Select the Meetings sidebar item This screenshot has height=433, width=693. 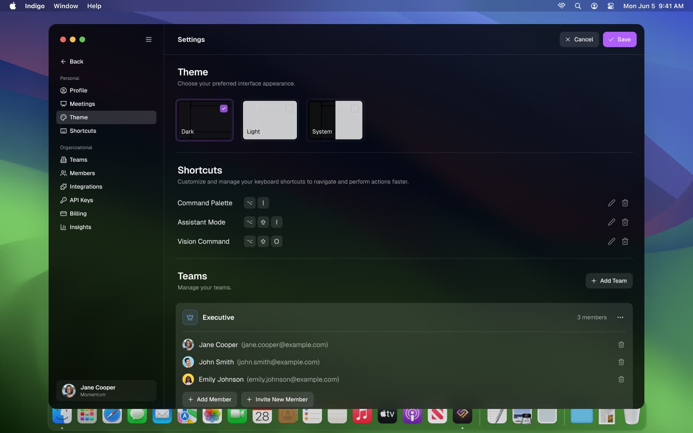(83, 104)
